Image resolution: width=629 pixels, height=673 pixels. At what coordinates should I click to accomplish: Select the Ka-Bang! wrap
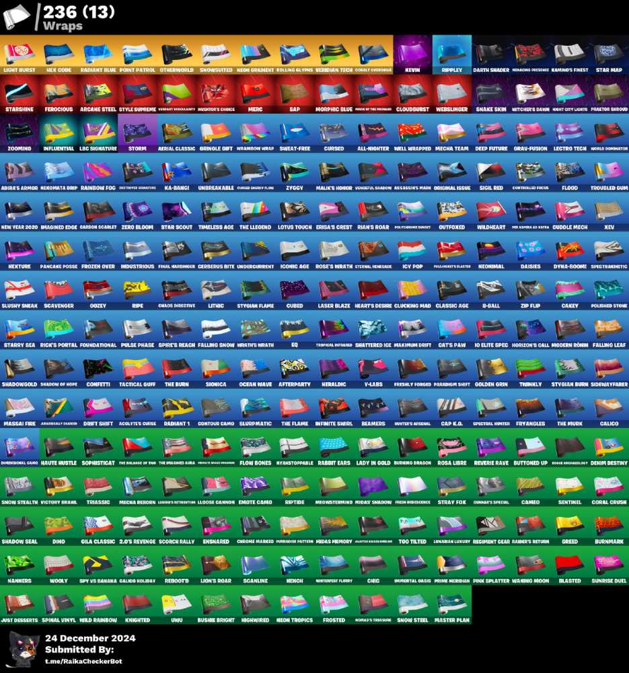(x=177, y=172)
